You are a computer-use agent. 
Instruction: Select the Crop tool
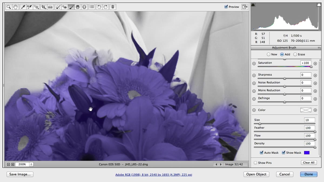tap(44, 7)
